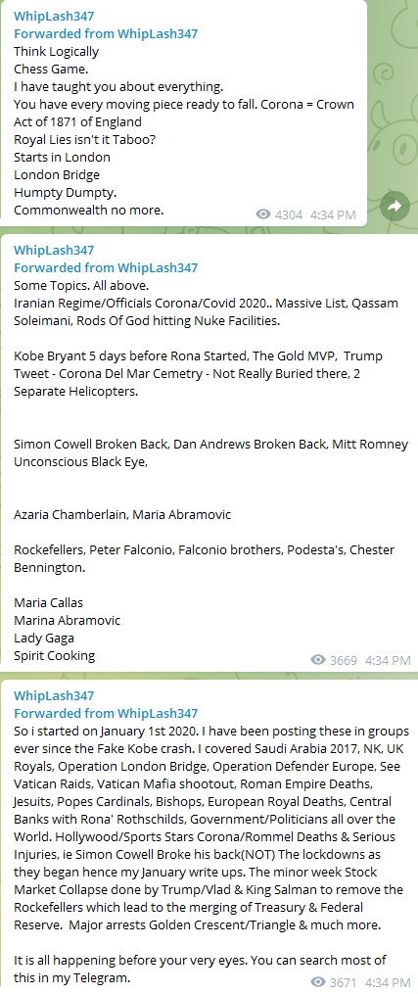Open WhipLash347 sender name above 'So i started' message
This screenshot has width=418, height=994.
pyautogui.click(x=54, y=695)
